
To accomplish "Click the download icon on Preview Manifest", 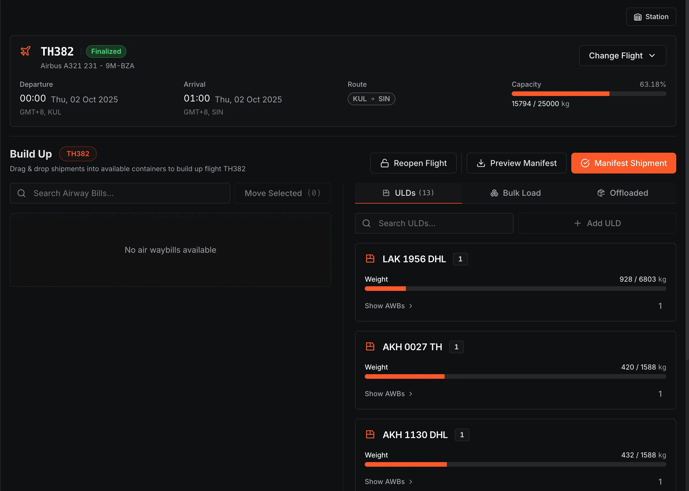I will pos(481,163).
